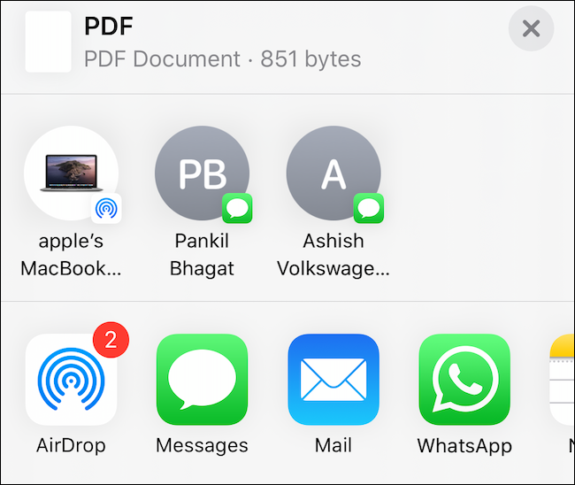Click the 'WhatsApp' app label
The height and width of the screenshot is (485, 575).
tap(464, 446)
